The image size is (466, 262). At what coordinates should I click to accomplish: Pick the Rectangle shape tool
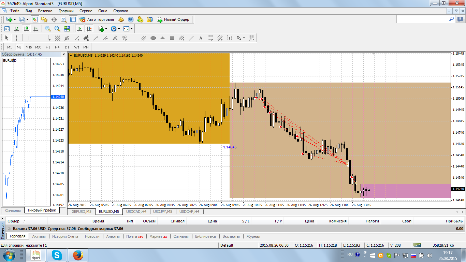pyautogui.click(x=172, y=38)
